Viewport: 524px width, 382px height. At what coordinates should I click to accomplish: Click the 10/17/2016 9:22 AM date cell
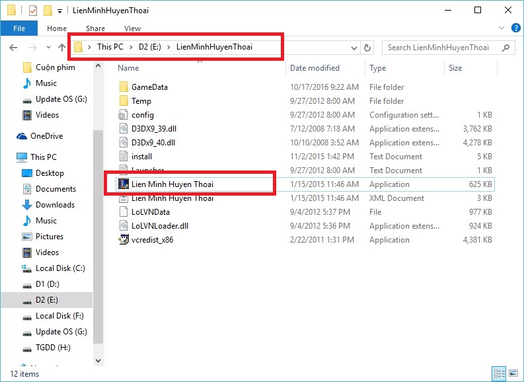coord(324,87)
